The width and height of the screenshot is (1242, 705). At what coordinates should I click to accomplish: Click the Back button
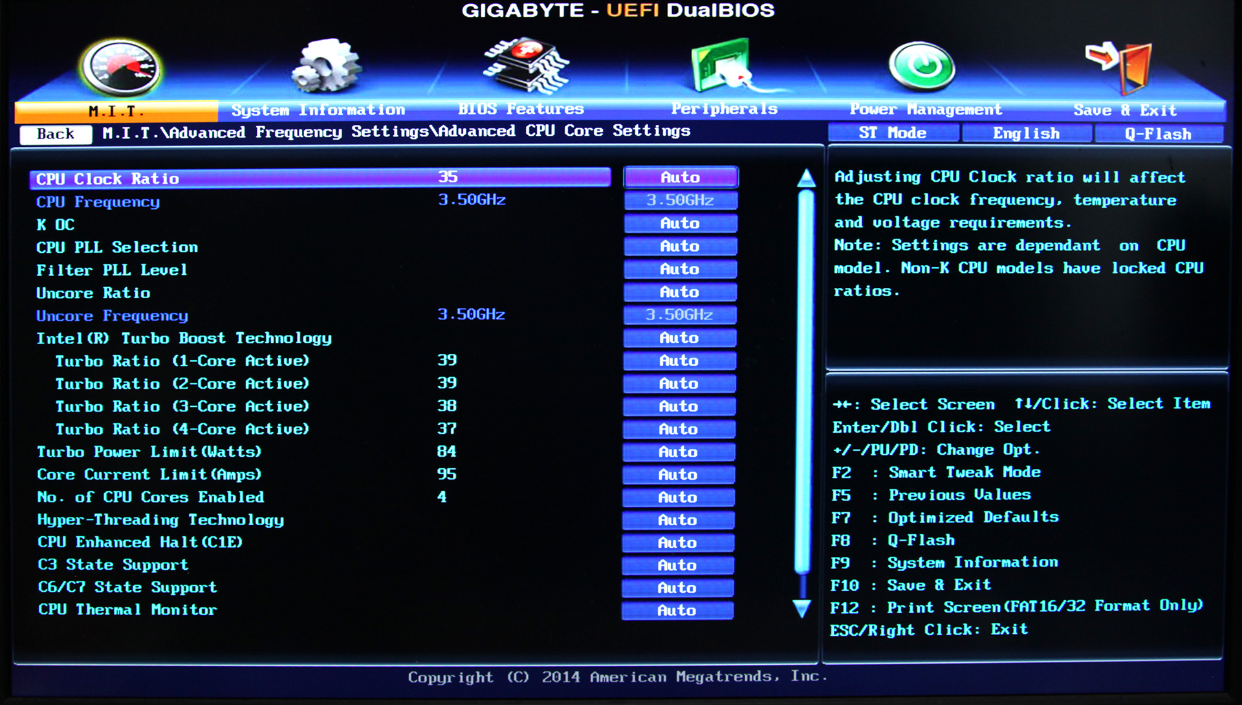[56, 134]
